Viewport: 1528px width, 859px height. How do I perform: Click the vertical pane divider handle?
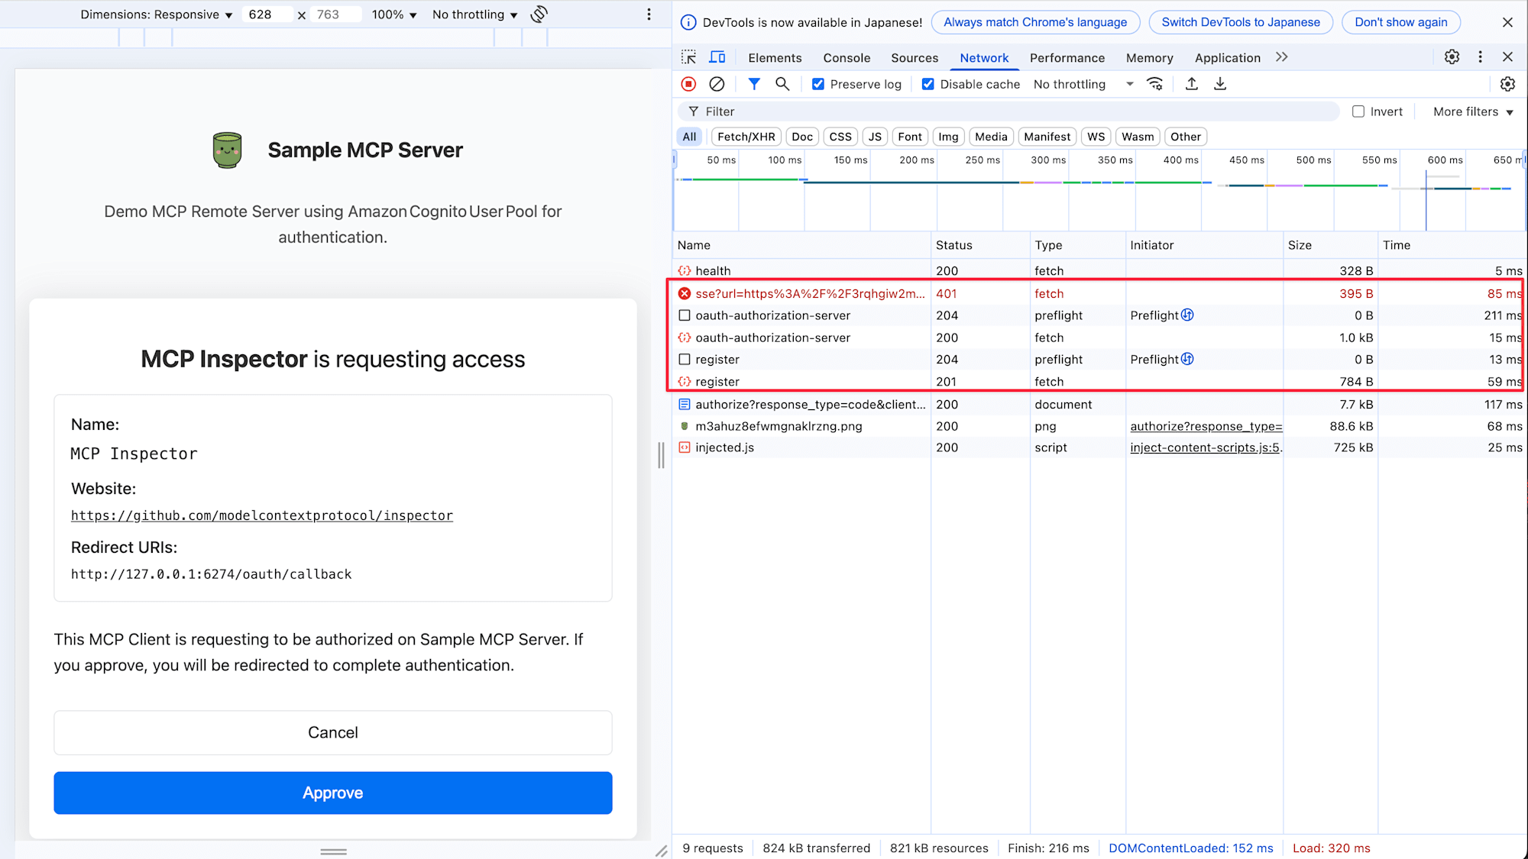click(x=661, y=455)
